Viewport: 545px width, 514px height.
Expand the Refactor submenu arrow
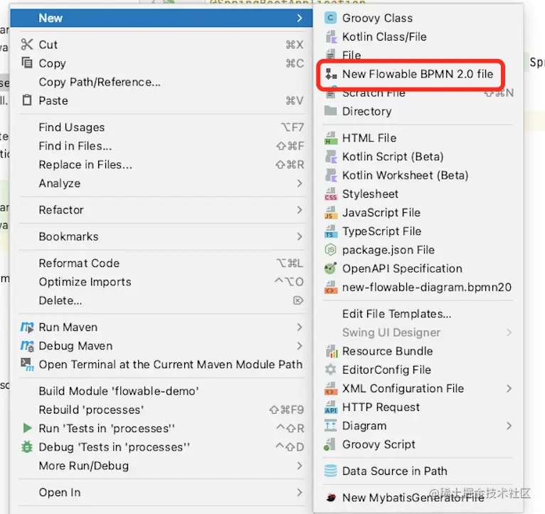pyautogui.click(x=300, y=210)
